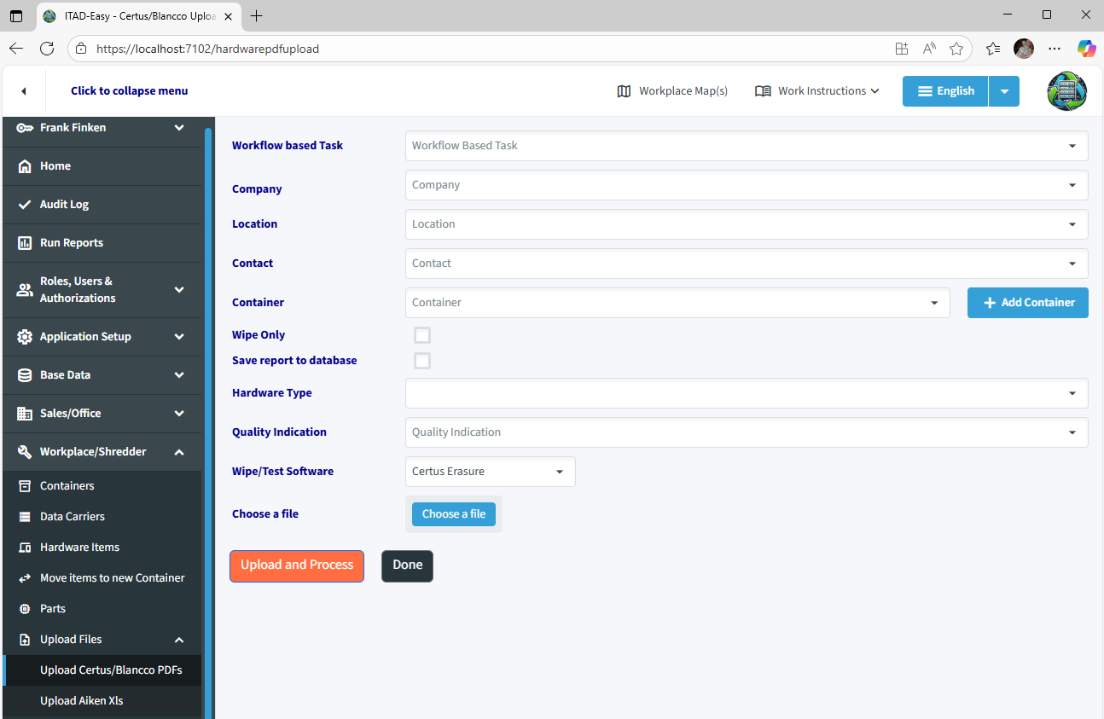Expand the Frank Finken user chevron
This screenshot has width=1104, height=719.
[179, 128]
